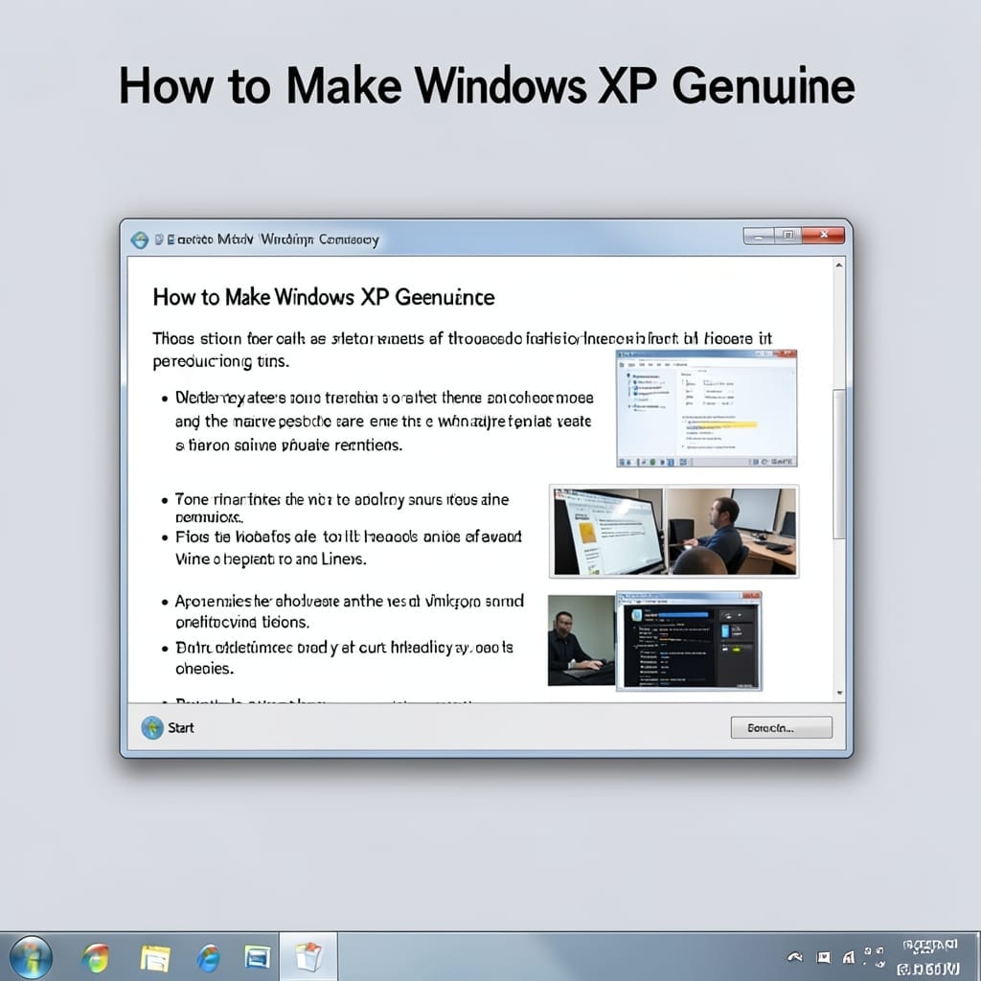Open the photo of monitor with yellow note

pyautogui.click(x=608, y=532)
